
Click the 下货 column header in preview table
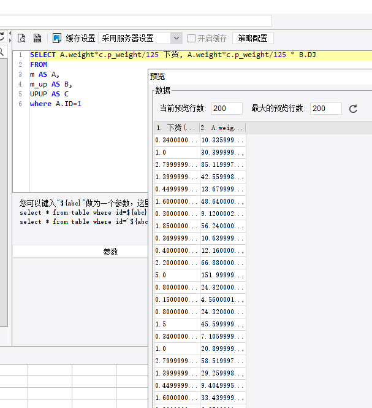click(177, 128)
